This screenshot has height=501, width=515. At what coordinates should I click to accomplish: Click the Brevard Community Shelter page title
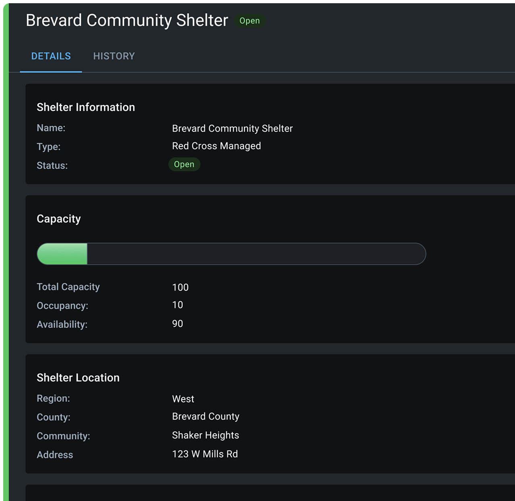[x=127, y=21]
